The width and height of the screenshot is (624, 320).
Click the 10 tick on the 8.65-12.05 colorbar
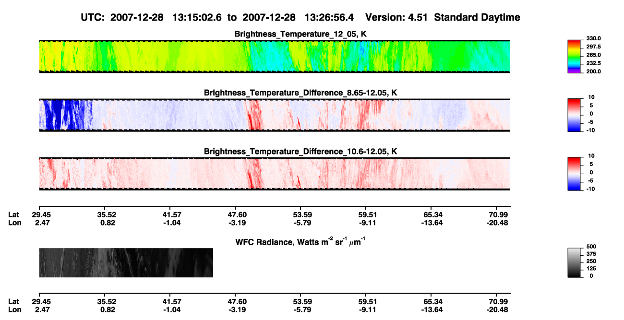point(590,97)
